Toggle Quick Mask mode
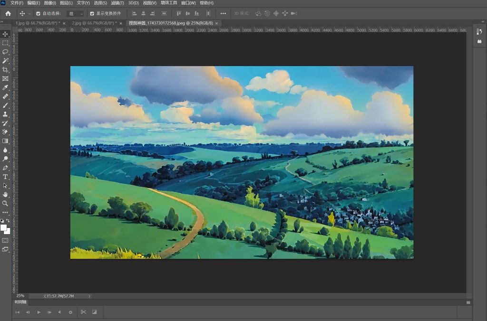Image resolution: width=487 pixels, height=321 pixels. [x=5, y=240]
